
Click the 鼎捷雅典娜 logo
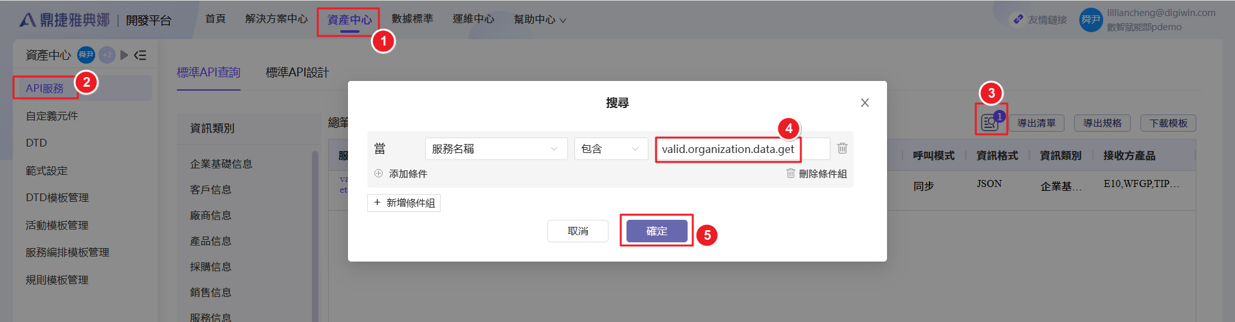click(64, 20)
